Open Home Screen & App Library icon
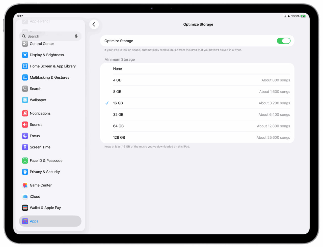The height and width of the screenshot is (247, 323). [25, 66]
